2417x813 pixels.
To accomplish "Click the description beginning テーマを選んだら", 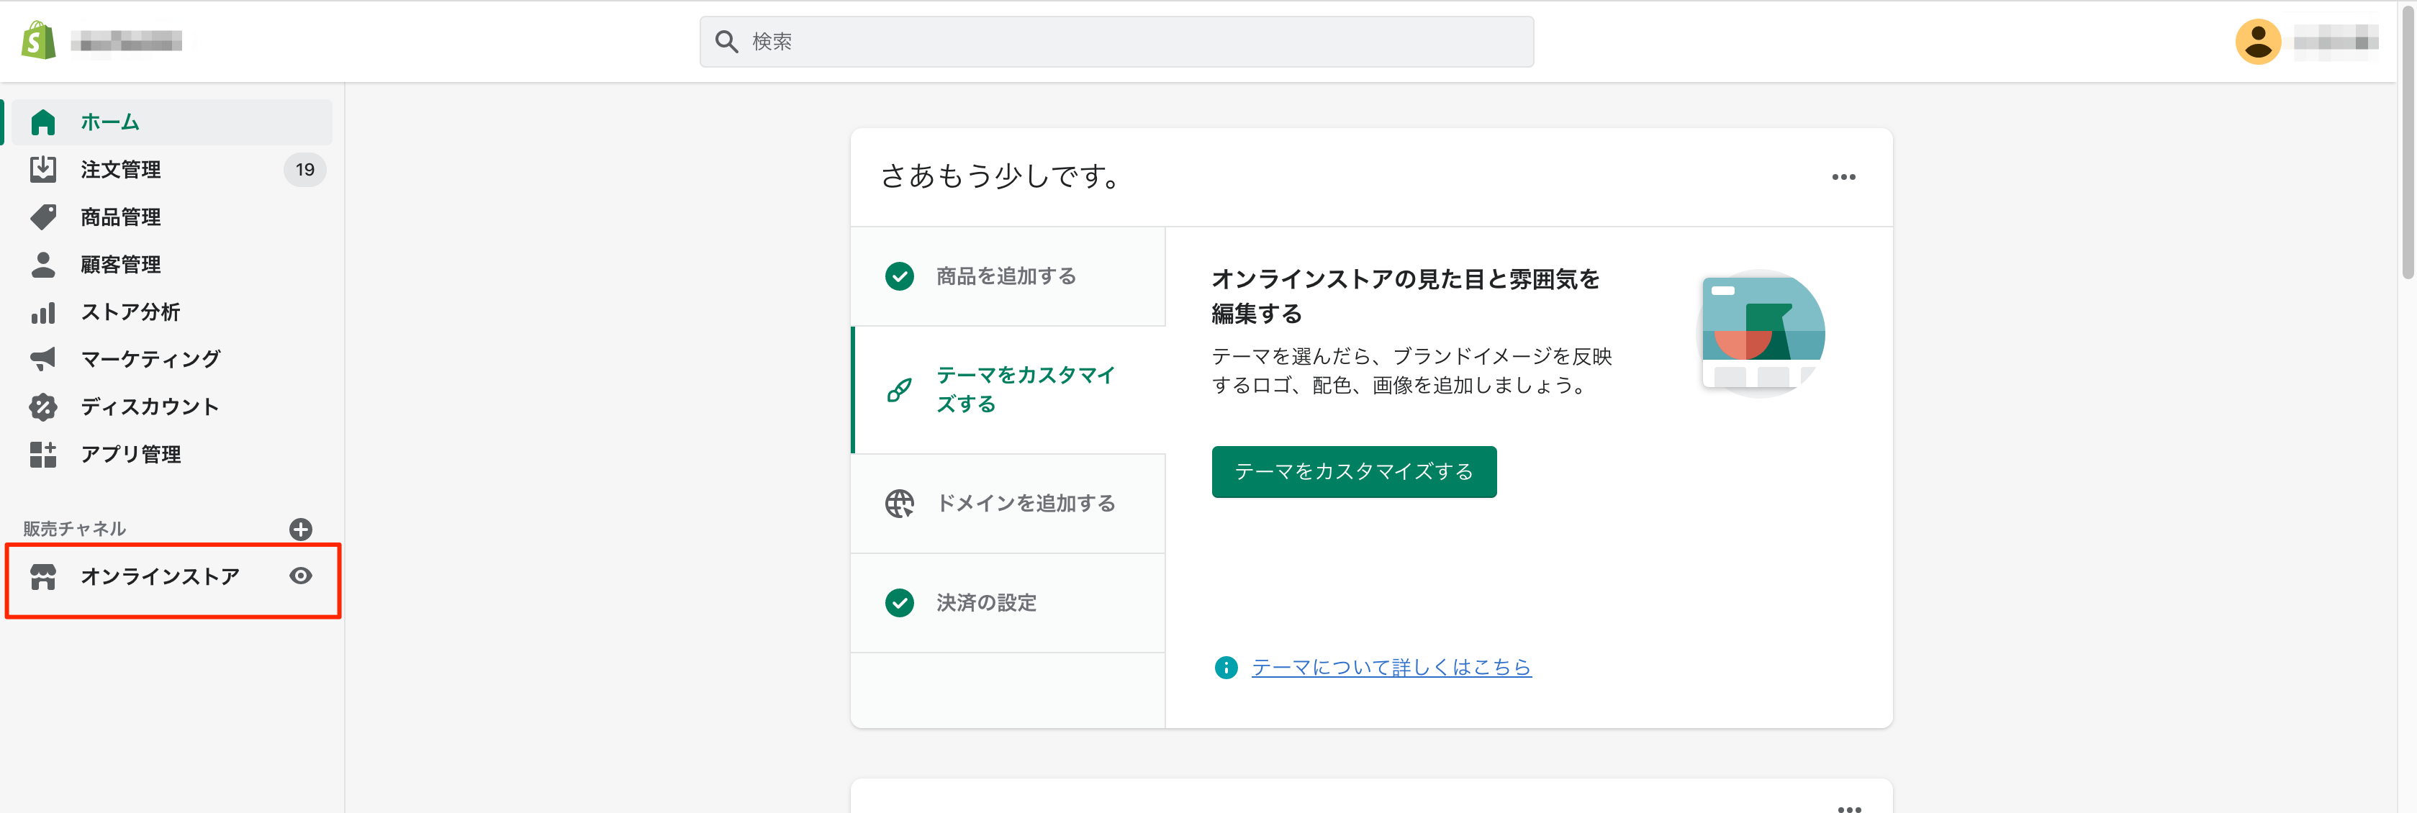I will [x=1411, y=371].
